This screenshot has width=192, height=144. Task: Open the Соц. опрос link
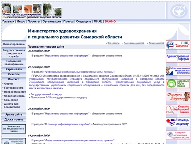11,100
